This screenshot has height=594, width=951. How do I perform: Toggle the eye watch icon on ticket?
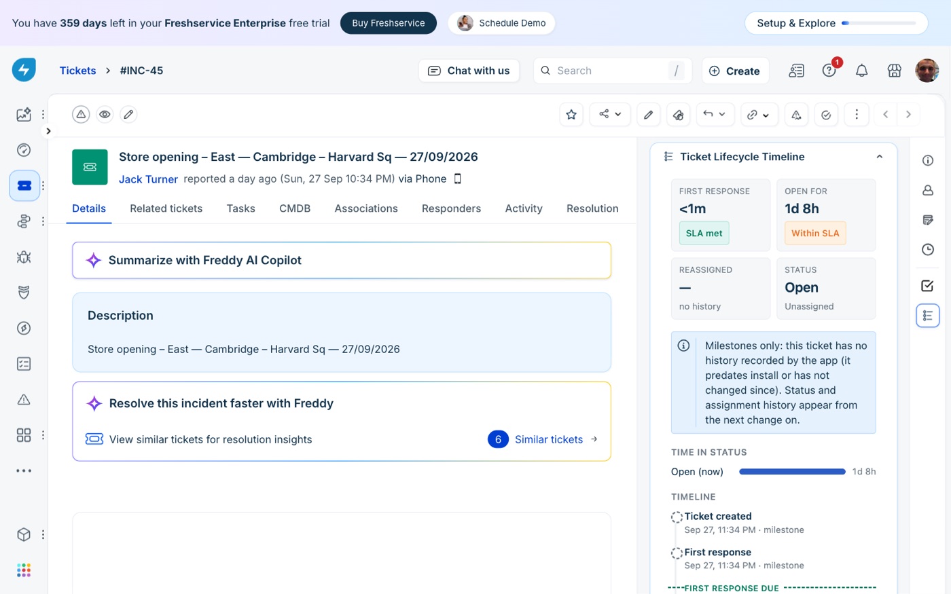click(x=105, y=115)
